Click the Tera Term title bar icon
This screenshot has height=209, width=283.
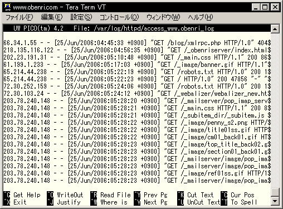pyautogui.click(x=7, y=7)
